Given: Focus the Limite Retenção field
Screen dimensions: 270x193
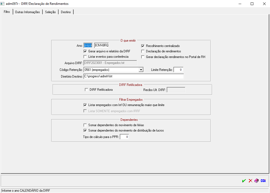Looking at the screenshot, I should 178,70.
